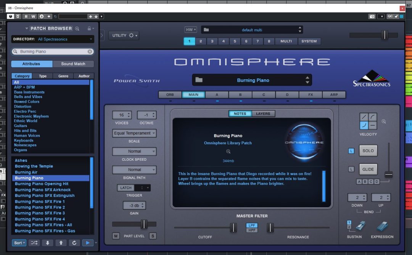Click the magnifier beside Patch Browser title
Image resolution: width=412 pixels, height=255 pixels.
[x=77, y=28]
